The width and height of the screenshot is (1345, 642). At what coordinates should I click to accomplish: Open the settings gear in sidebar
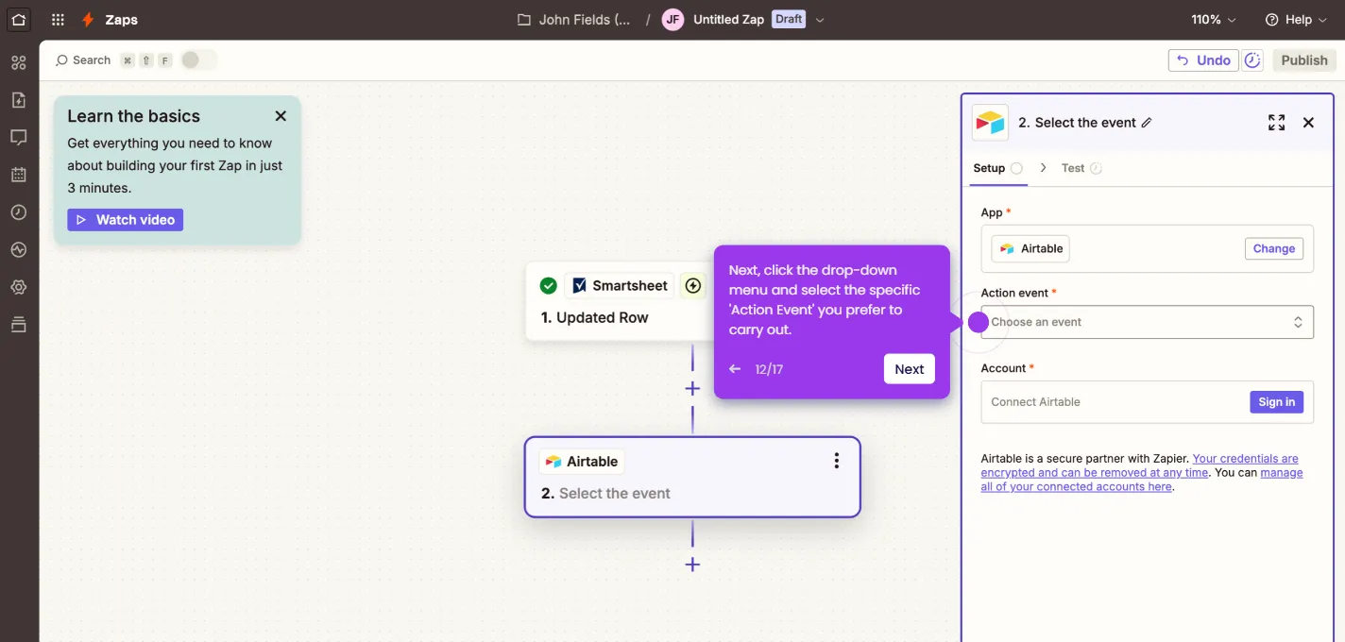[x=19, y=287]
